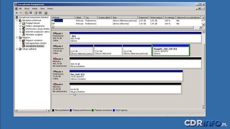This screenshot has width=230, height=129.
Task: Expand Użytkownicy i grupy lokalne node
Action: click(x=20, y=29)
